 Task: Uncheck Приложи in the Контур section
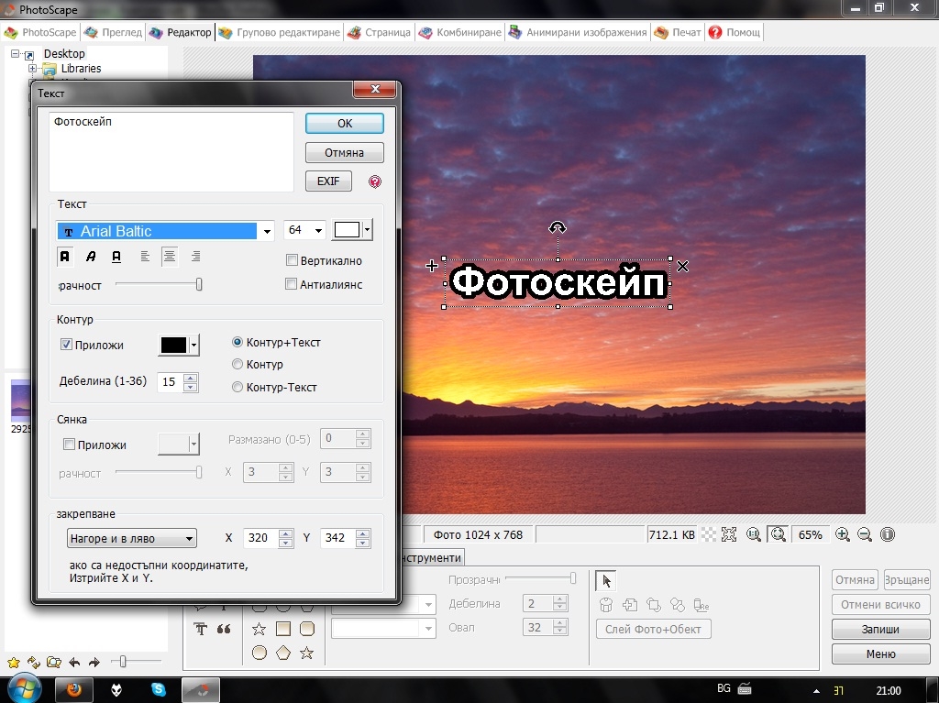pyautogui.click(x=66, y=345)
